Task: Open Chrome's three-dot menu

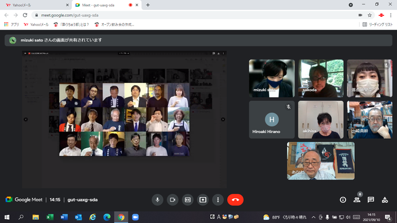Action: pyautogui.click(x=391, y=15)
